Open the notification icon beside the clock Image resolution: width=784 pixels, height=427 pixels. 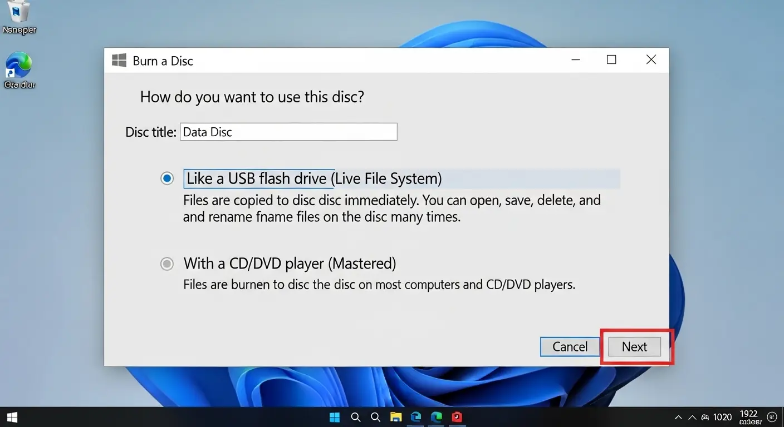772,417
